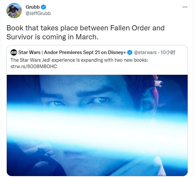Click Grubb's blue verified badge
The width and height of the screenshot is (196, 178).
tap(44, 7)
